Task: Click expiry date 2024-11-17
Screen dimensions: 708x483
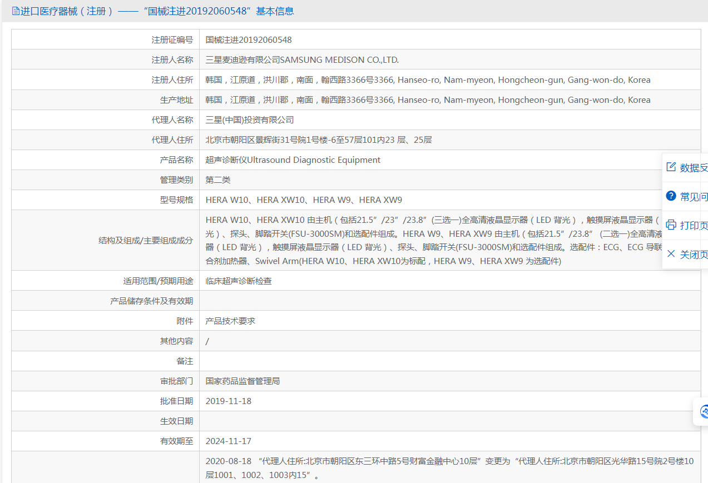Action: 228,441
